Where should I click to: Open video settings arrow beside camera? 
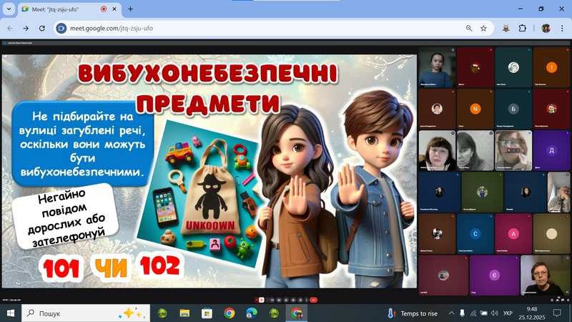tap(267, 300)
